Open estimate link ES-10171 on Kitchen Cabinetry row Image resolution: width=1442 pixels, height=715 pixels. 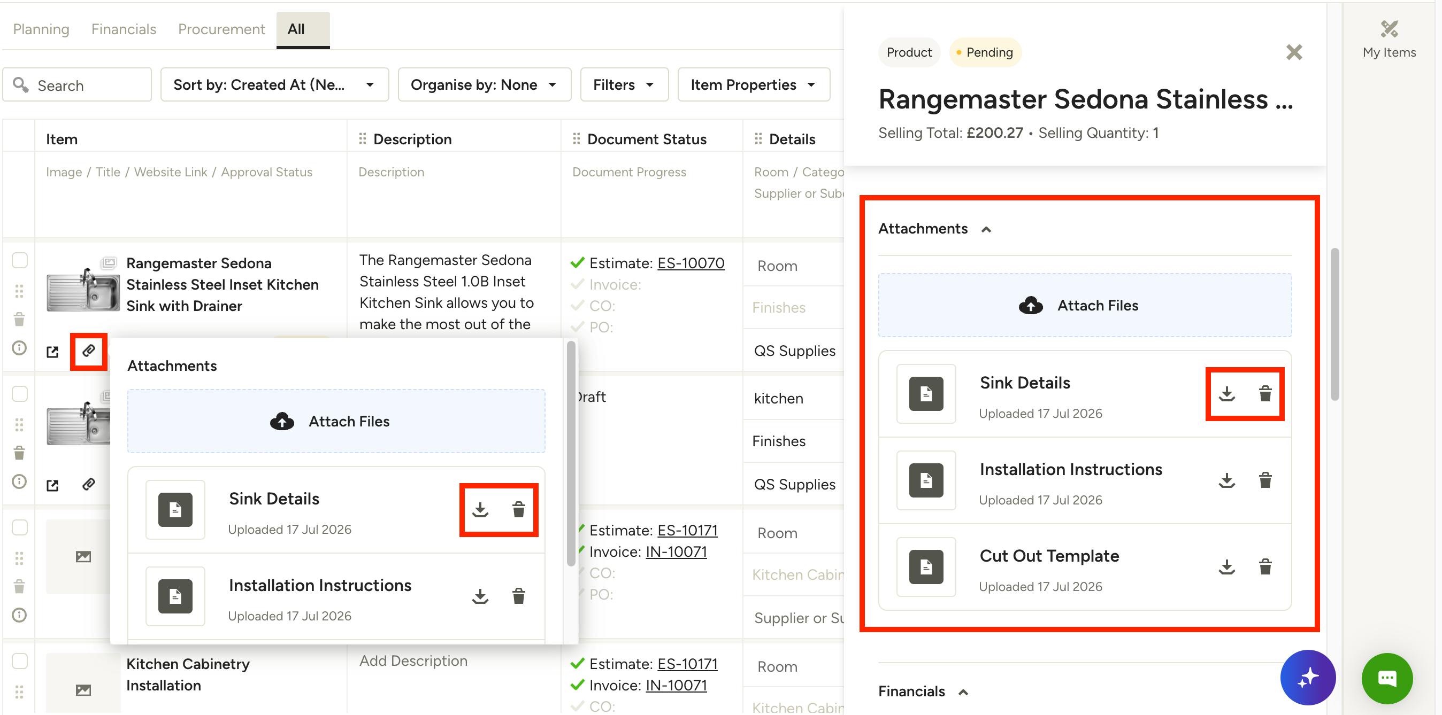687,664
